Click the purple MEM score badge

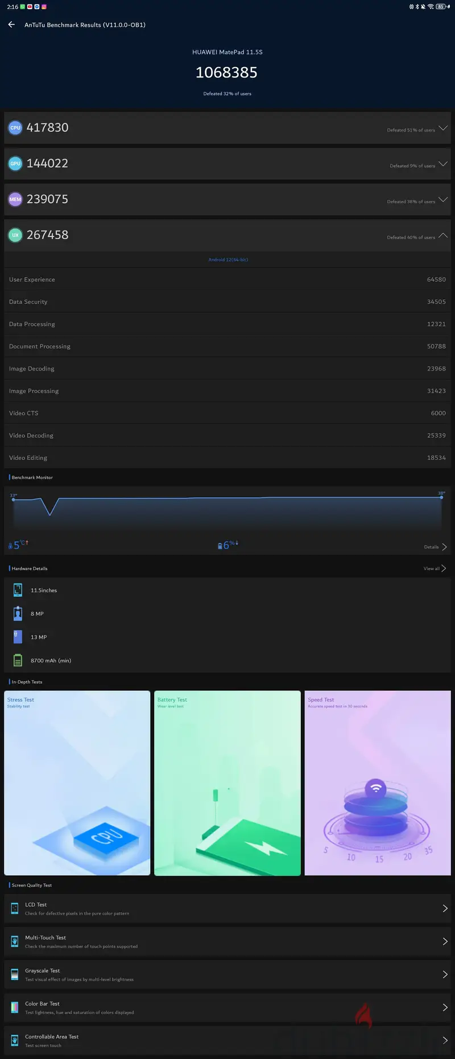coord(15,199)
